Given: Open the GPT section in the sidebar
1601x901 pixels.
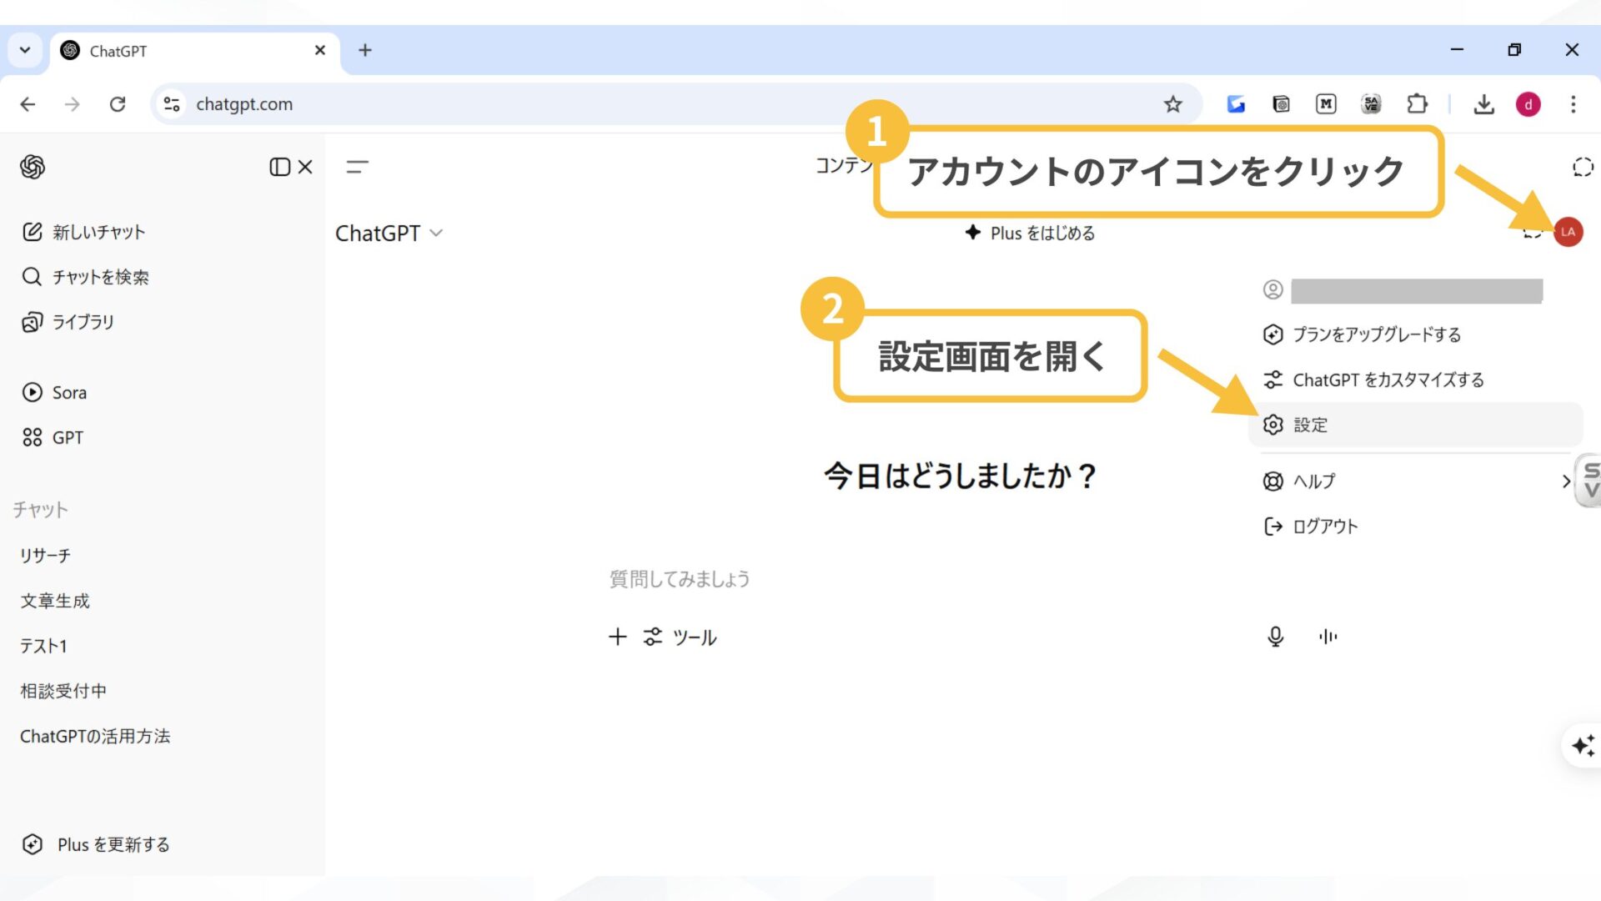Looking at the screenshot, I should 67,436.
